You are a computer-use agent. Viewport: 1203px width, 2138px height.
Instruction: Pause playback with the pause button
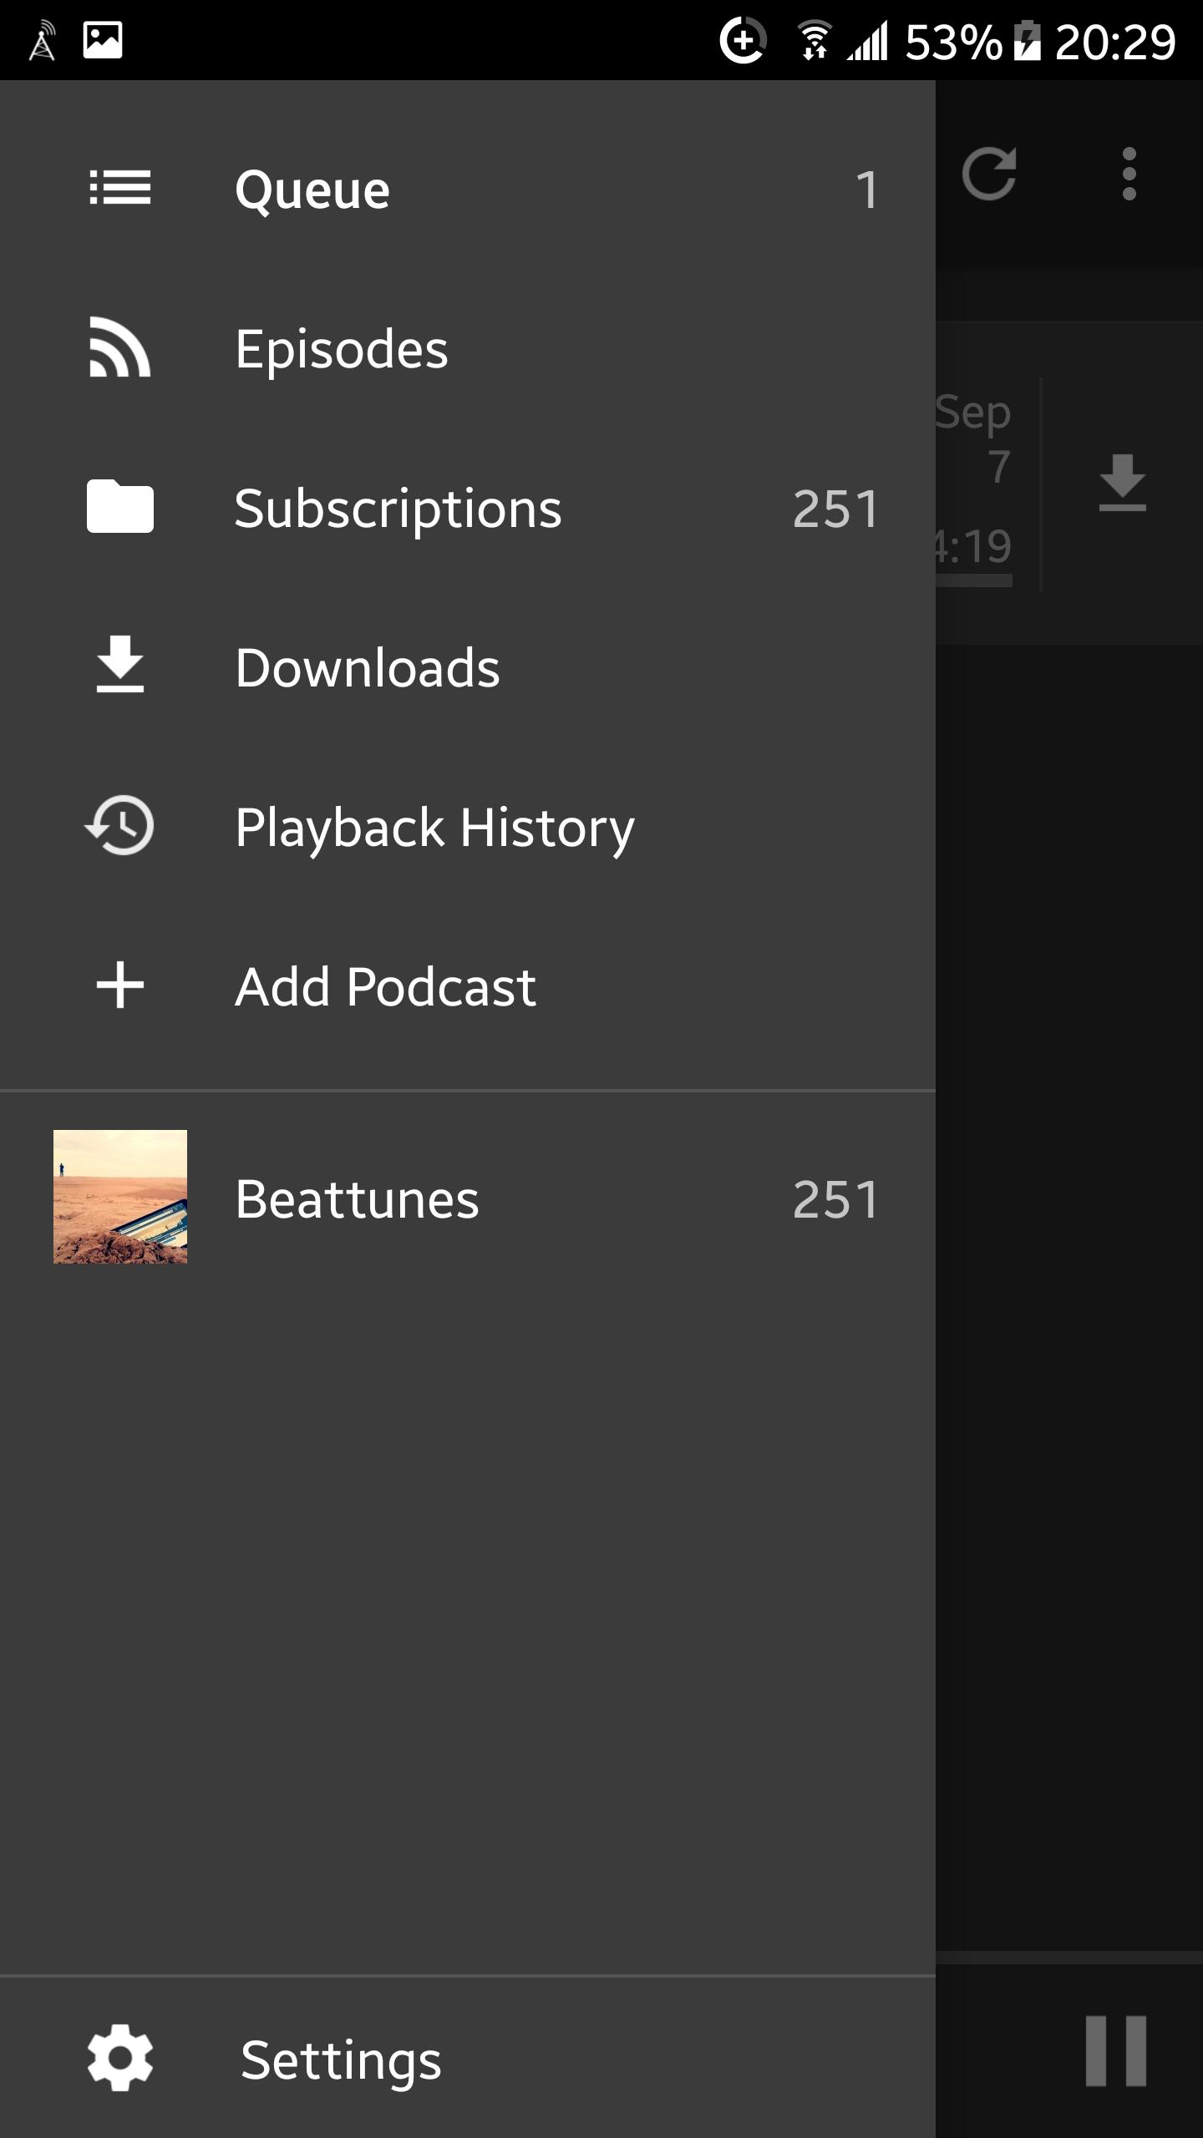[1116, 2050]
